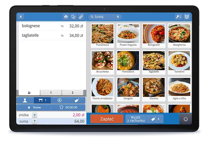Screen dimensions: 209x142
Task: Switch to guest tab 1
Action: click(51, 93)
